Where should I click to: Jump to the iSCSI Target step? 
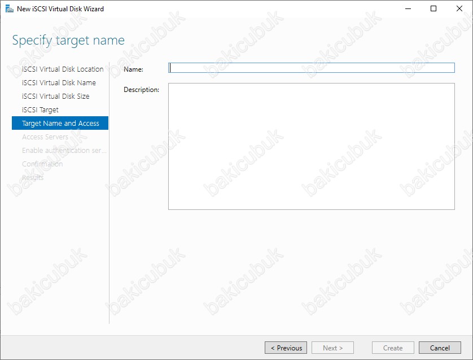[40, 109]
